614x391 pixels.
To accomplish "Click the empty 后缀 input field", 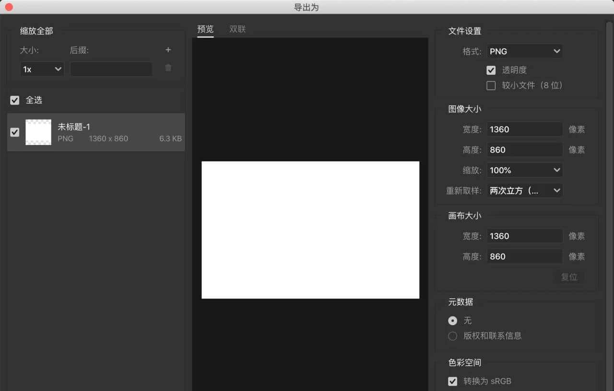I will 111,69.
